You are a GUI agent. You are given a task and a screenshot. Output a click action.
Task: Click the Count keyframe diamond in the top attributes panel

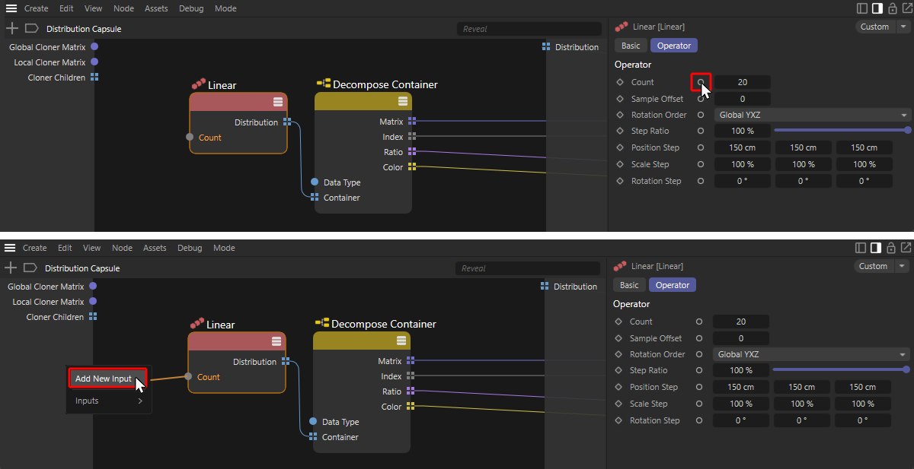(620, 82)
